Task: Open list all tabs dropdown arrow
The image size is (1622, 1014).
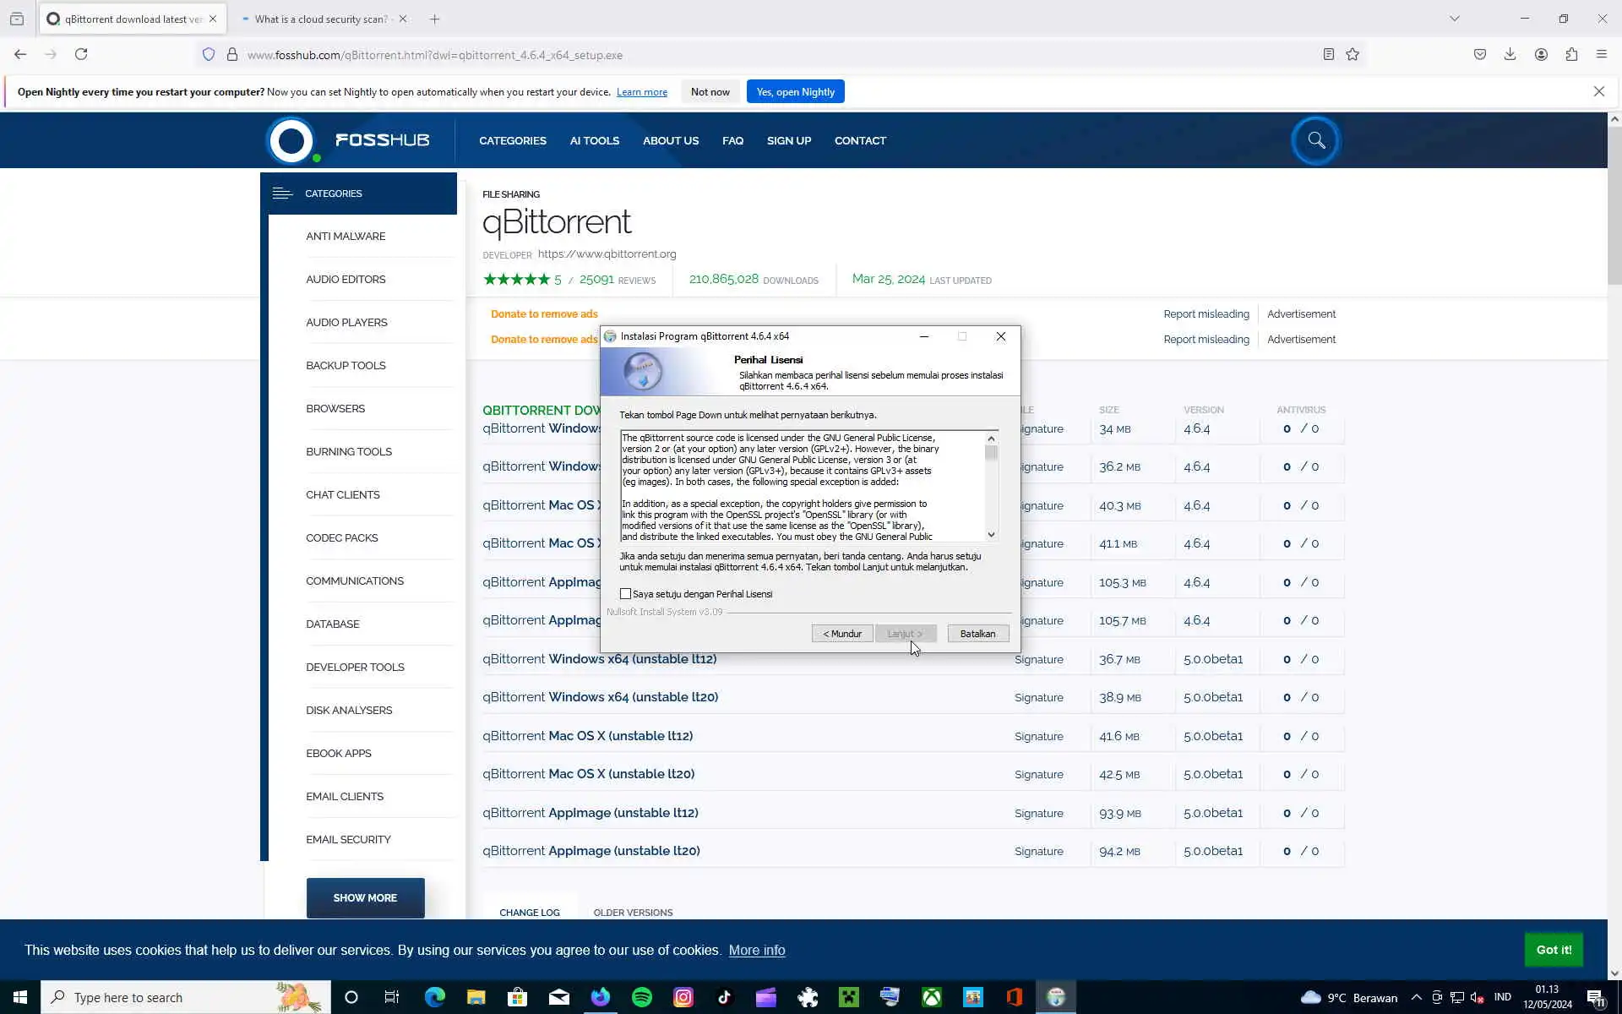Action: pyautogui.click(x=1454, y=19)
